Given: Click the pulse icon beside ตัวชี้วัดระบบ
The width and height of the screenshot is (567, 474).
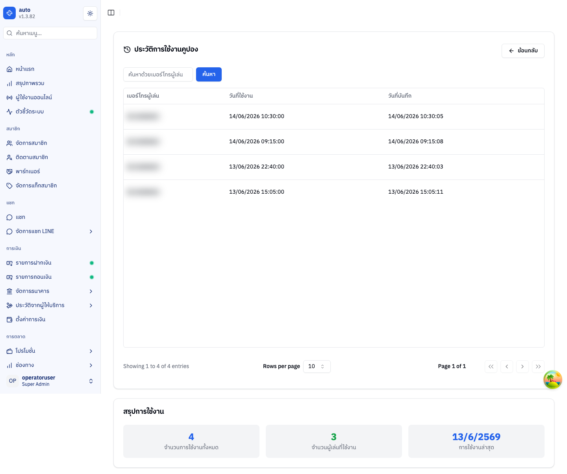Looking at the screenshot, I should 9,112.
